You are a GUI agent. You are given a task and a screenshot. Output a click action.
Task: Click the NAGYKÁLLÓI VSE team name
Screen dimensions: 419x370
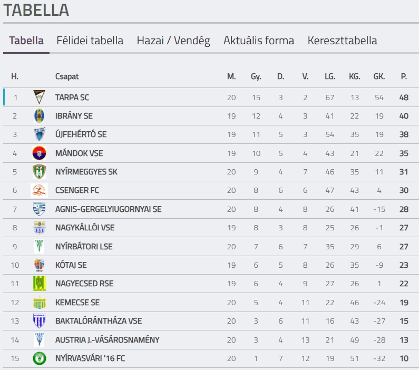[x=85, y=228]
